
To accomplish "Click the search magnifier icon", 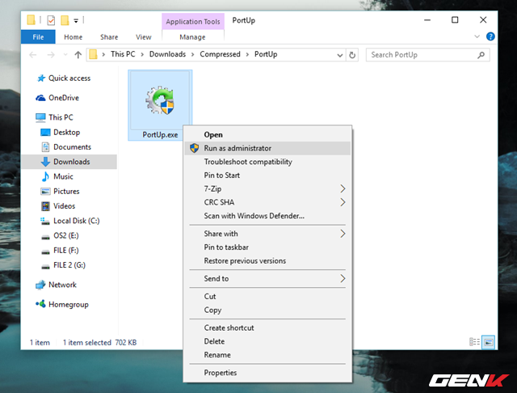I will [481, 55].
